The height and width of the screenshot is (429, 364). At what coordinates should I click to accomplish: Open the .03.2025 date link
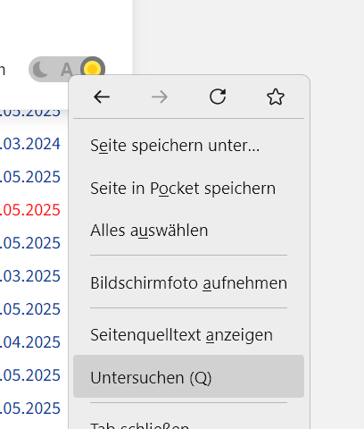pos(30,276)
